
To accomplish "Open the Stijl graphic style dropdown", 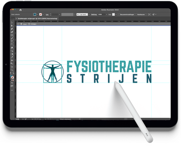I will 116,15.
